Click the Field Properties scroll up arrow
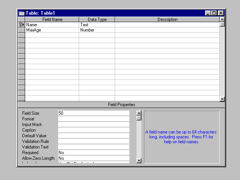The width and height of the screenshot is (240, 180). (139, 113)
